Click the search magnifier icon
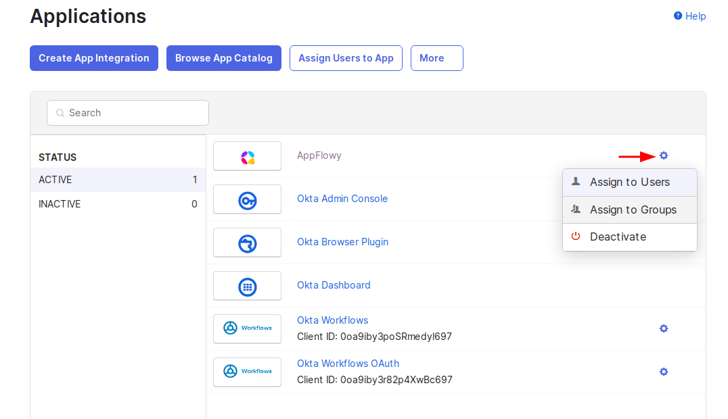 pos(60,113)
